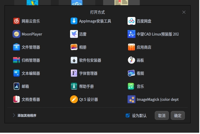
Task: Choose the 迅雷 bird icon
Action: (x=74, y=34)
